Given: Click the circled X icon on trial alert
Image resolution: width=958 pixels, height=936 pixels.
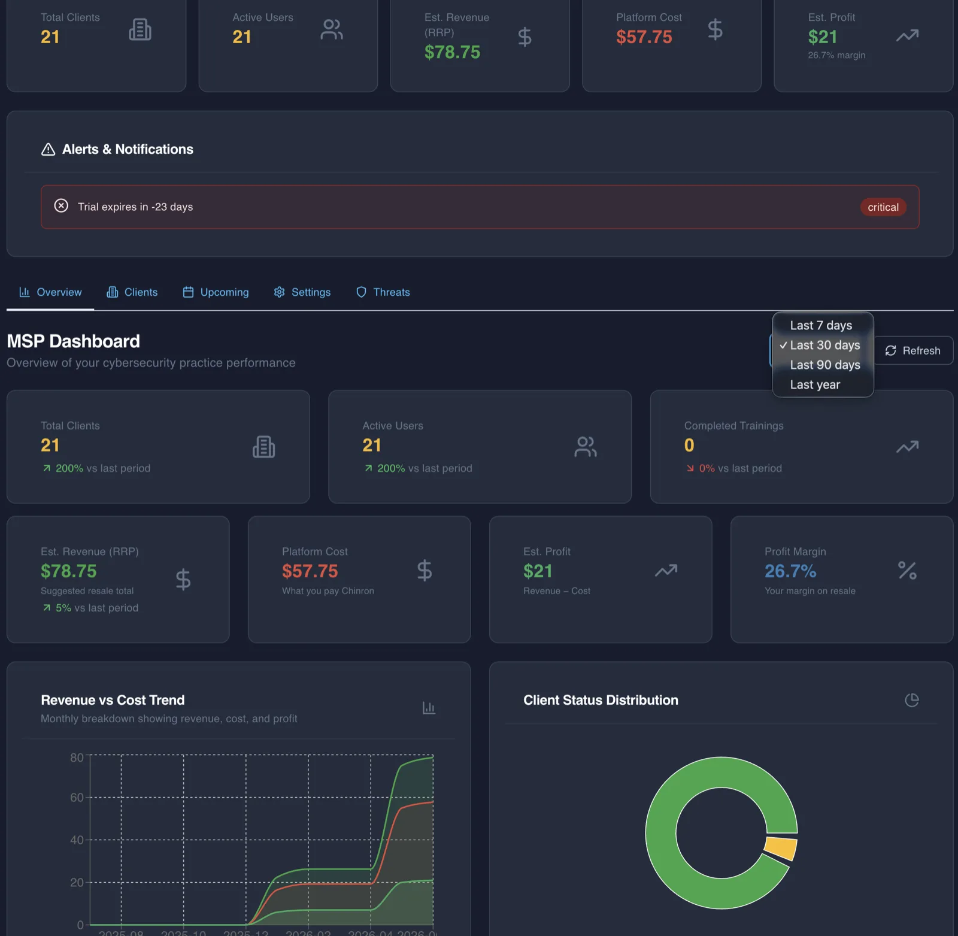Looking at the screenshot, I should click(x=61, y=206).
